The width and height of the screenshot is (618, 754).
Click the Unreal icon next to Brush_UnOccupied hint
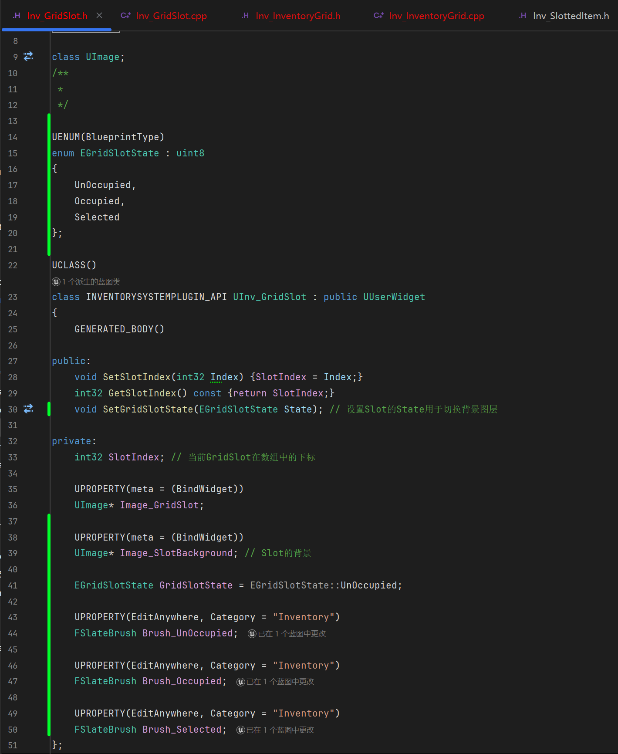(x=252, y=634)
